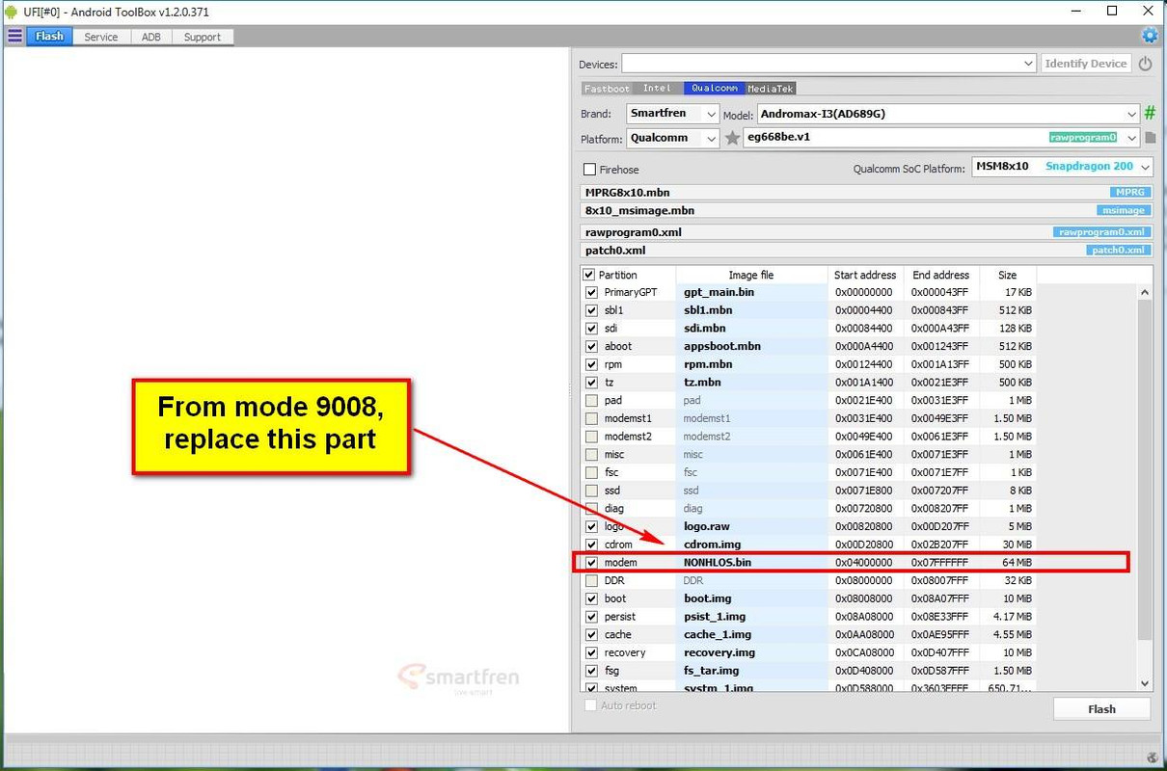The width and height of the screenshot is (1167, 771).
Task: Click the rawprogram0.xml file field
Action: pos(866,232)
